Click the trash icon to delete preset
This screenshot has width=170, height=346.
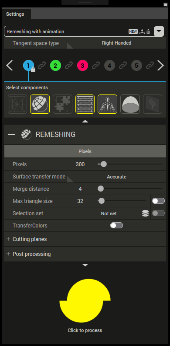pyautogui.click(x=148, y=31)
